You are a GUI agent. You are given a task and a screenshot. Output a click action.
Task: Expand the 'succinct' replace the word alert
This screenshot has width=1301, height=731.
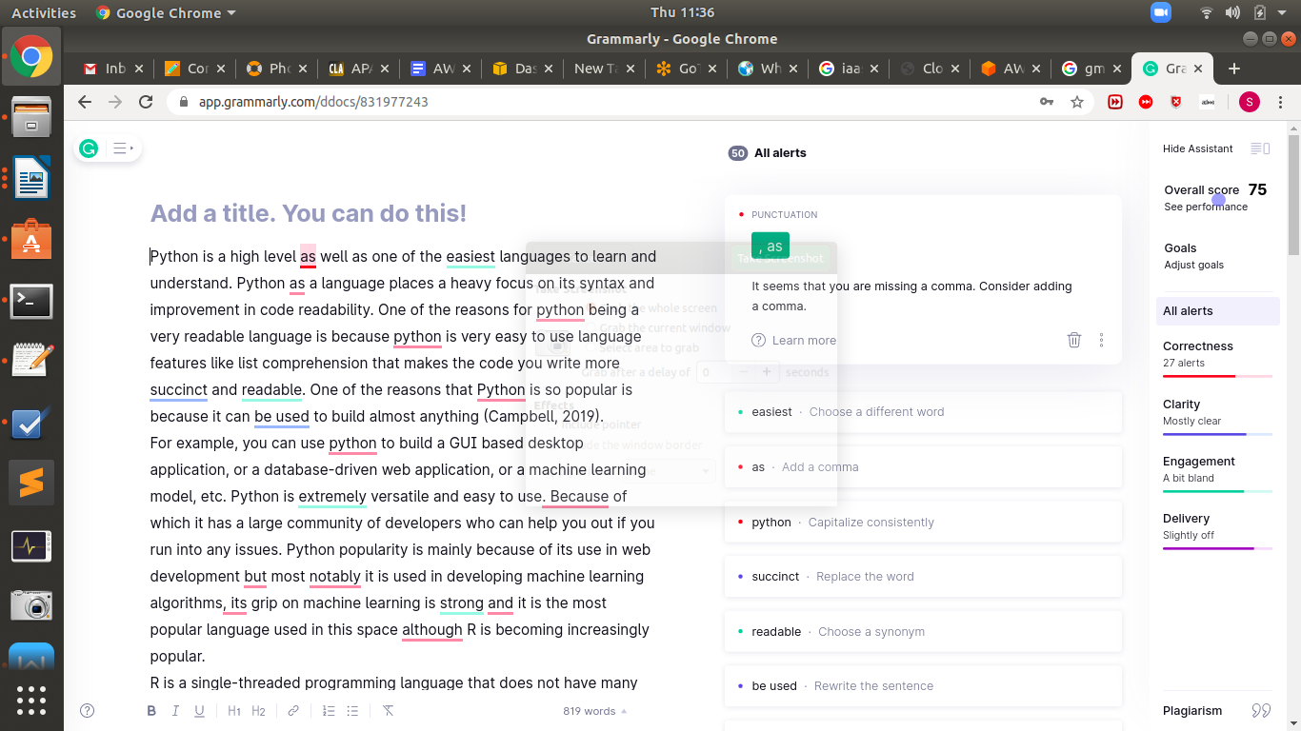click(x=923, y=577)
